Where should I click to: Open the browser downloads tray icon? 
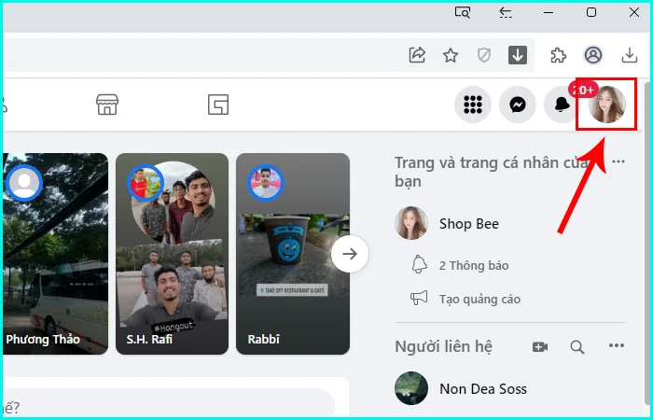(x=630, y=55)
